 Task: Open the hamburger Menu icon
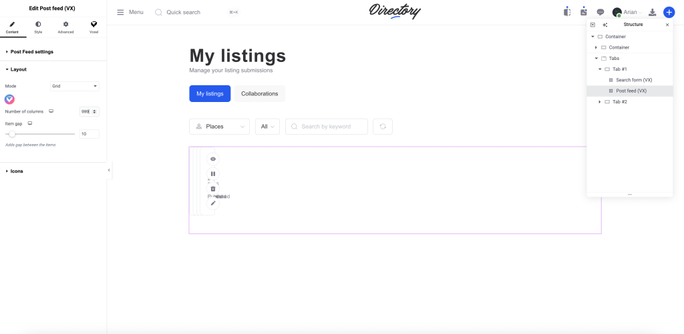(120, 12)
